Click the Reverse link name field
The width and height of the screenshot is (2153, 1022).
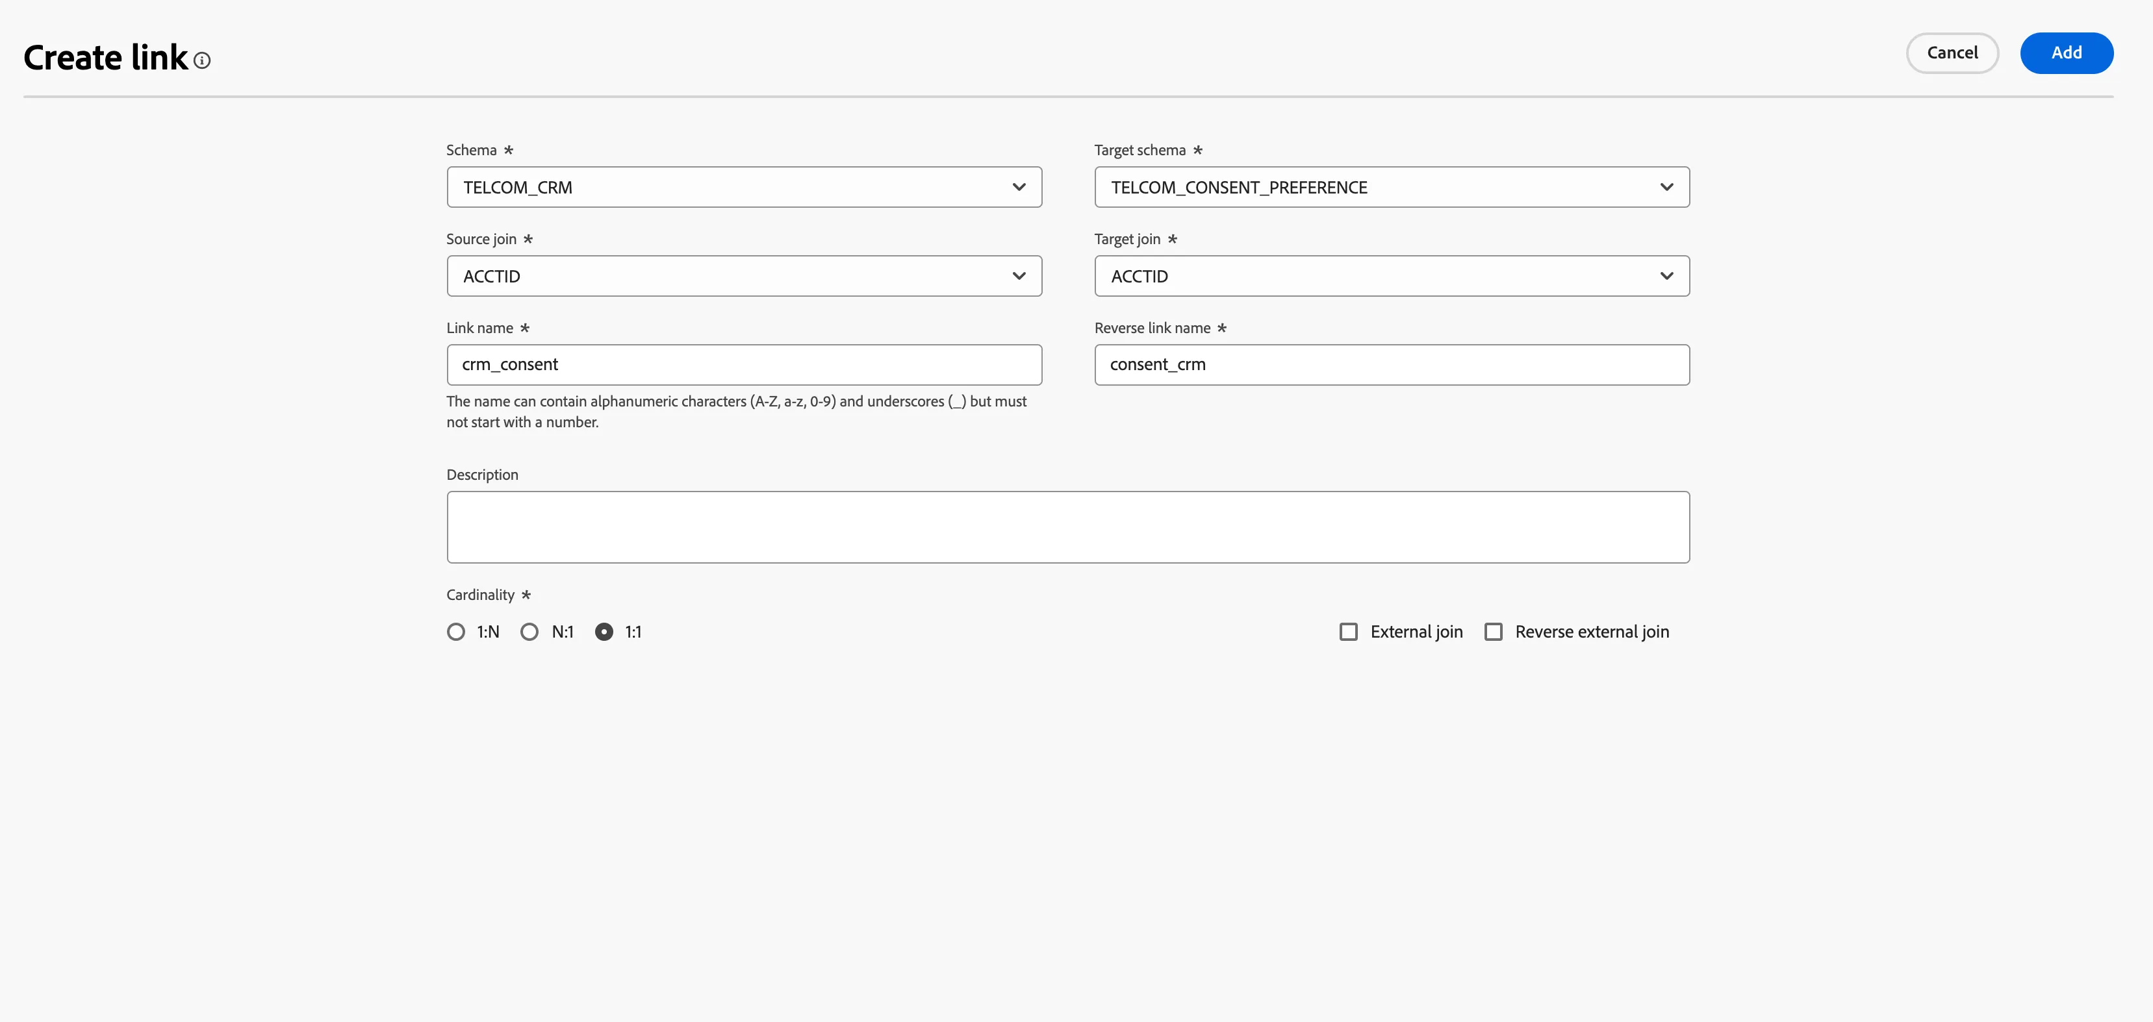point(1392,364)
